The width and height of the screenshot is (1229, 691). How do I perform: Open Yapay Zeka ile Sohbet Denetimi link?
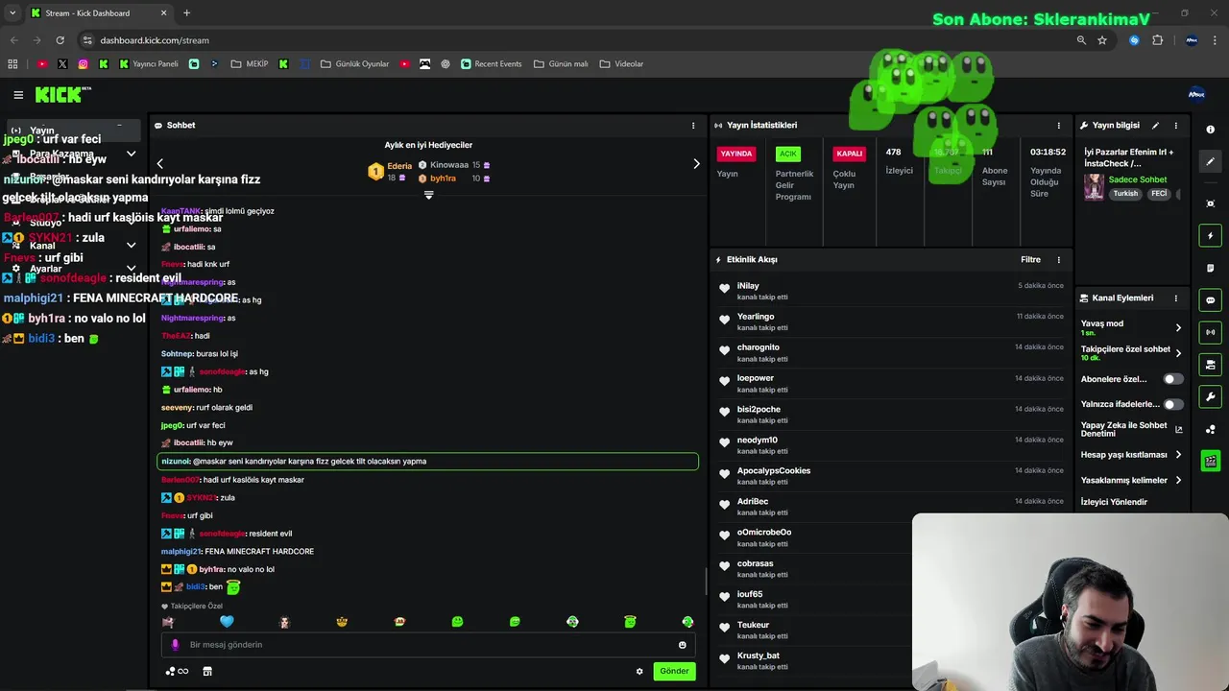1132,429
